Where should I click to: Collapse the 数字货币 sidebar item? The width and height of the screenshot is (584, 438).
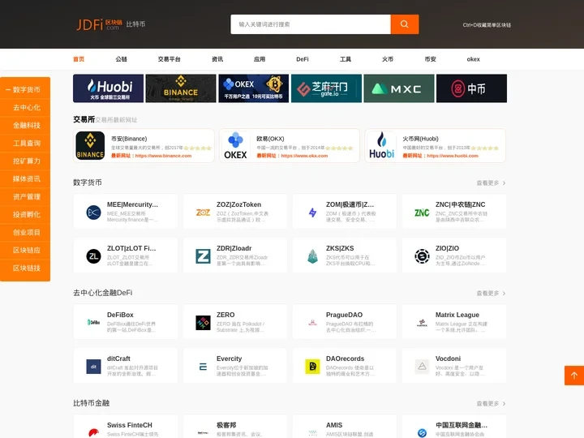25,89
